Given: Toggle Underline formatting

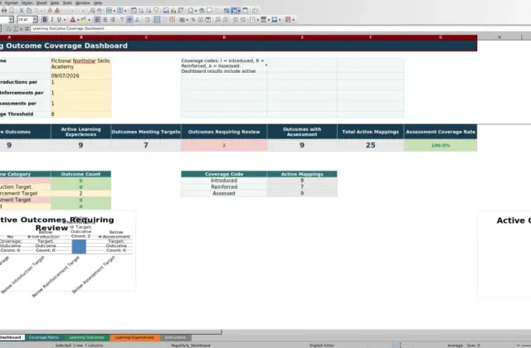Looking at the screenshot, I should click(x=59, y=20).
